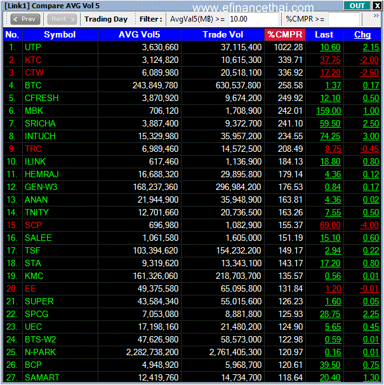Sort by AVG Vol5 column header
Viewport: 384px width, 385px height.
coord(139,34)
